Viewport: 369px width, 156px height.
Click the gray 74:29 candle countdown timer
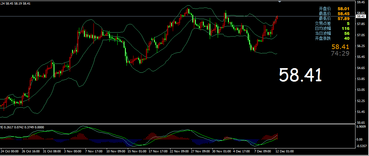(x=340, y=53)
